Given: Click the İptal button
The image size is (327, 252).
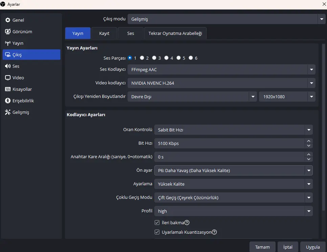Looking at the screenshot, I should (x=288, y=247).
